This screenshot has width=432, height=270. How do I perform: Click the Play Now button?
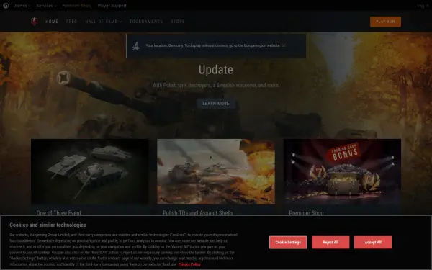click(x=385, y=22)
